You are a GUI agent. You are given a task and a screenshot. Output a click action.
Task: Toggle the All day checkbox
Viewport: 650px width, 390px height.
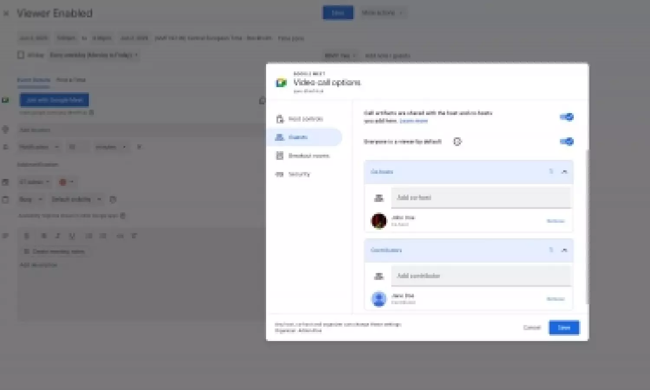[x=20, y=55]
